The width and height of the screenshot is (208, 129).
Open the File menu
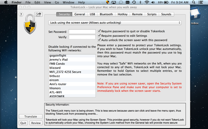click(x=28, y=2)
